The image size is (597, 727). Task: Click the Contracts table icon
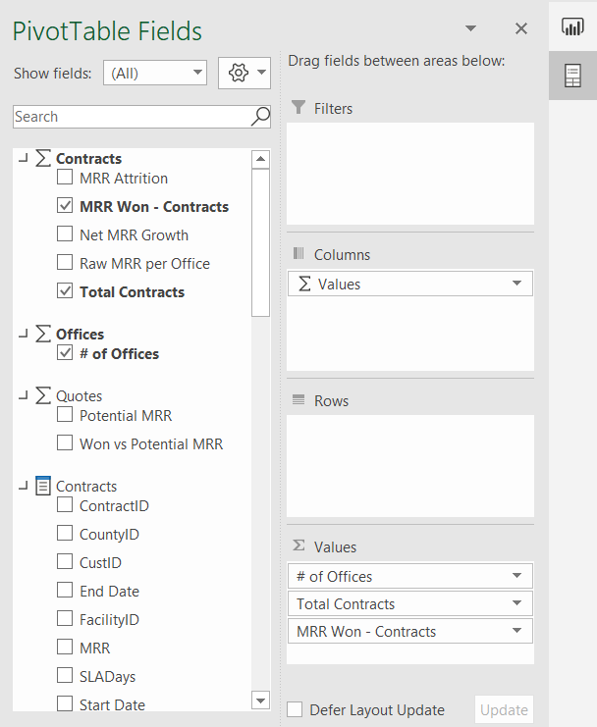coord(43,486)
